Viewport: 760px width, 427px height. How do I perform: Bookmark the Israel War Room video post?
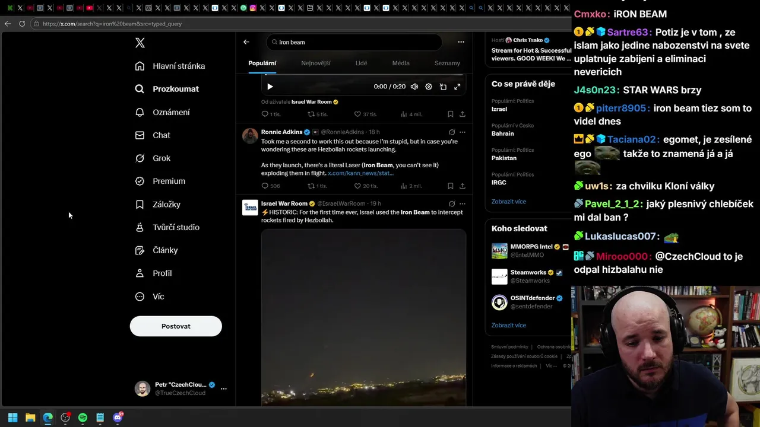tap(451, 114)
